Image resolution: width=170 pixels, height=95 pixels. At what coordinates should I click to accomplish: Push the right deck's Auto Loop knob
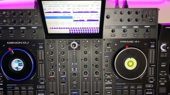(x=109, y=45)
